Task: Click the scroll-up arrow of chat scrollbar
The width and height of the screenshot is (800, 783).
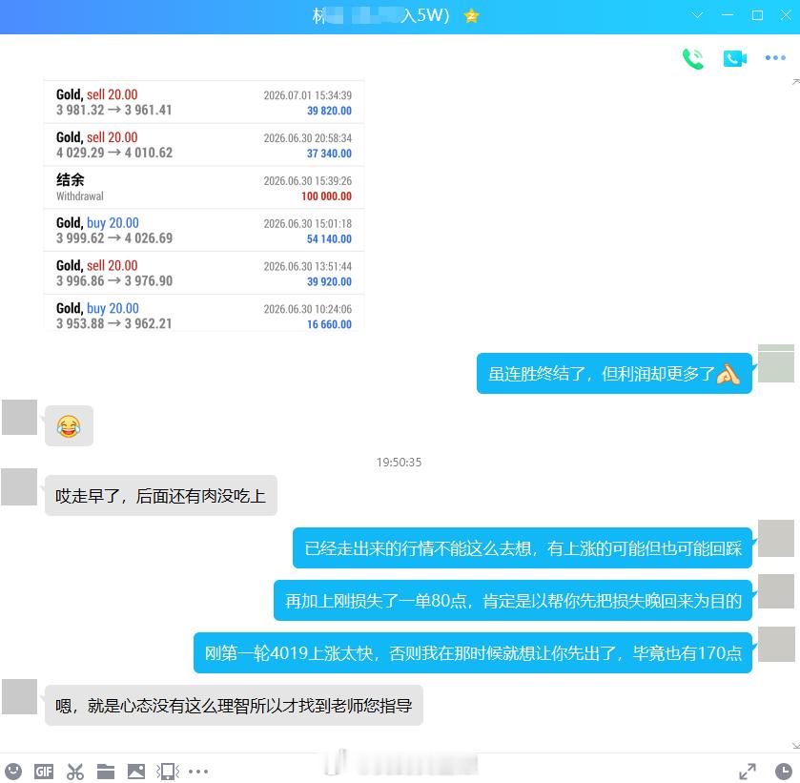Action: pyautogui.click(x=796, y=82)
